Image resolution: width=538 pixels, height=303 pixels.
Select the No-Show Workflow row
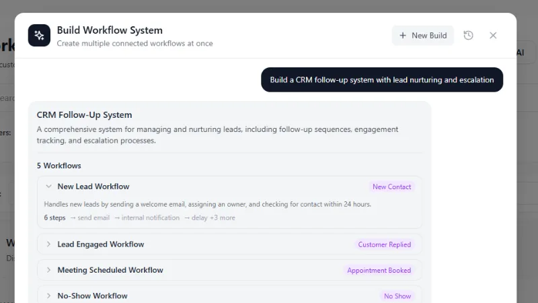click(x=229, y=295)
